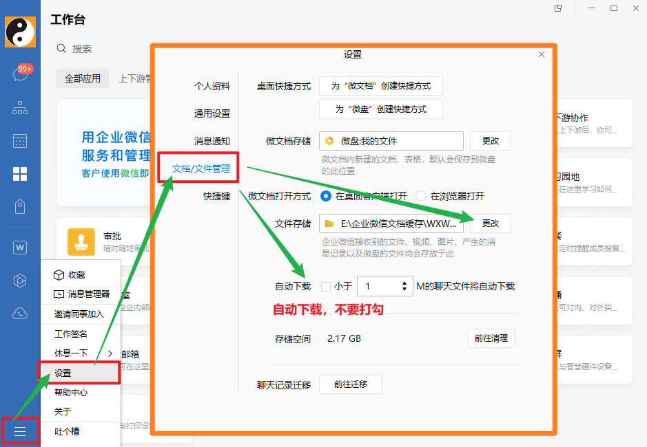Viewport: 647px width, 447px height.
Task: Open 个人资料 settings section
Action: (x=212, y=86)
